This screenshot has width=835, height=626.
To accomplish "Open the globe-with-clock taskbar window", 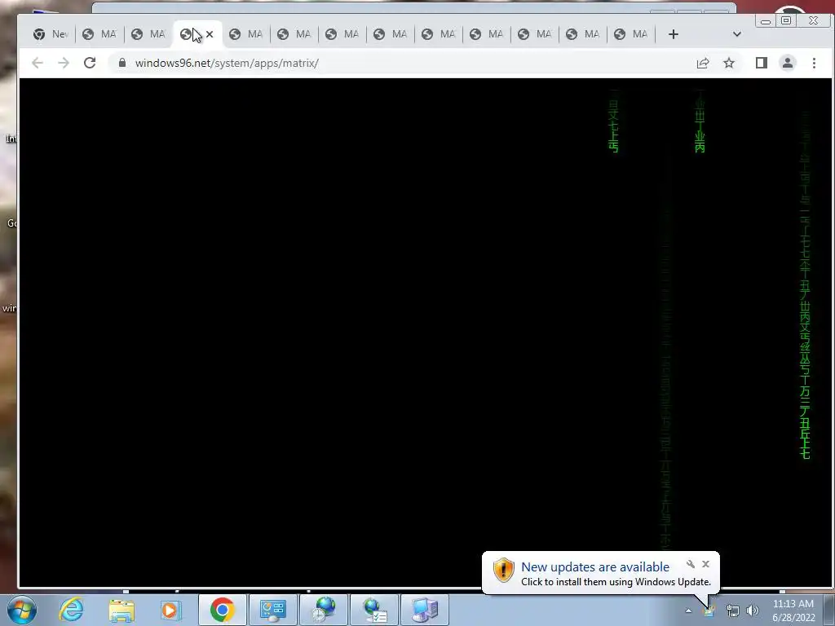I will (x=323, y=610).
